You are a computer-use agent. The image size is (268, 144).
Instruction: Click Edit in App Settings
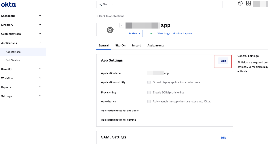223,61
